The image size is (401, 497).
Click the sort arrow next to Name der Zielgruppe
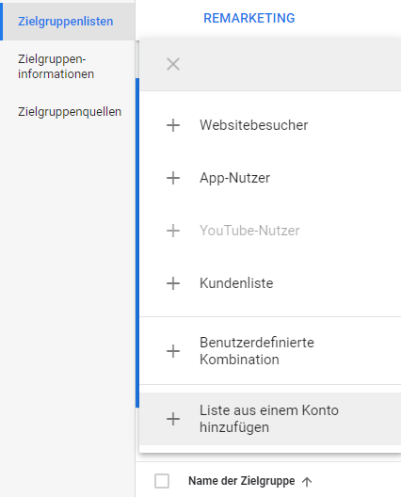[307, 482]
